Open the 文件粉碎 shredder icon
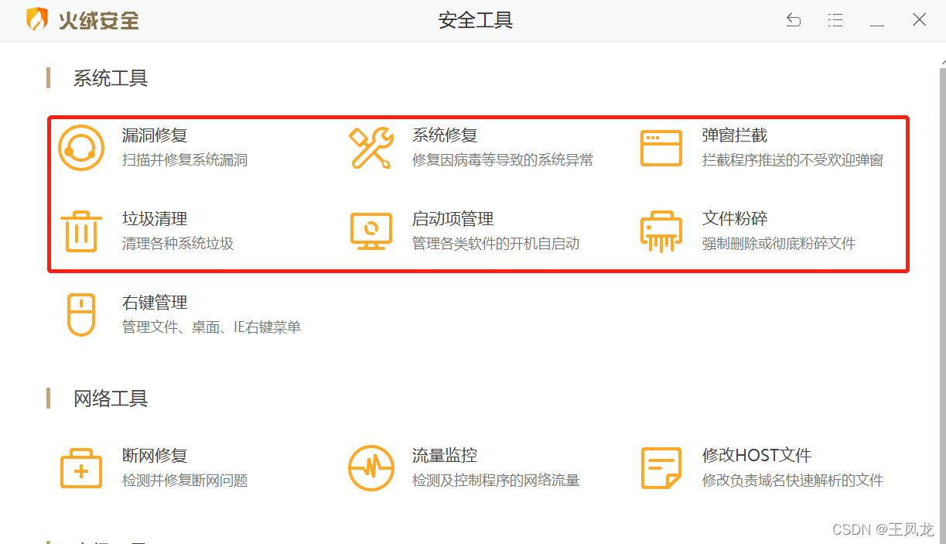The image size is (946, 544). point(661,231)
